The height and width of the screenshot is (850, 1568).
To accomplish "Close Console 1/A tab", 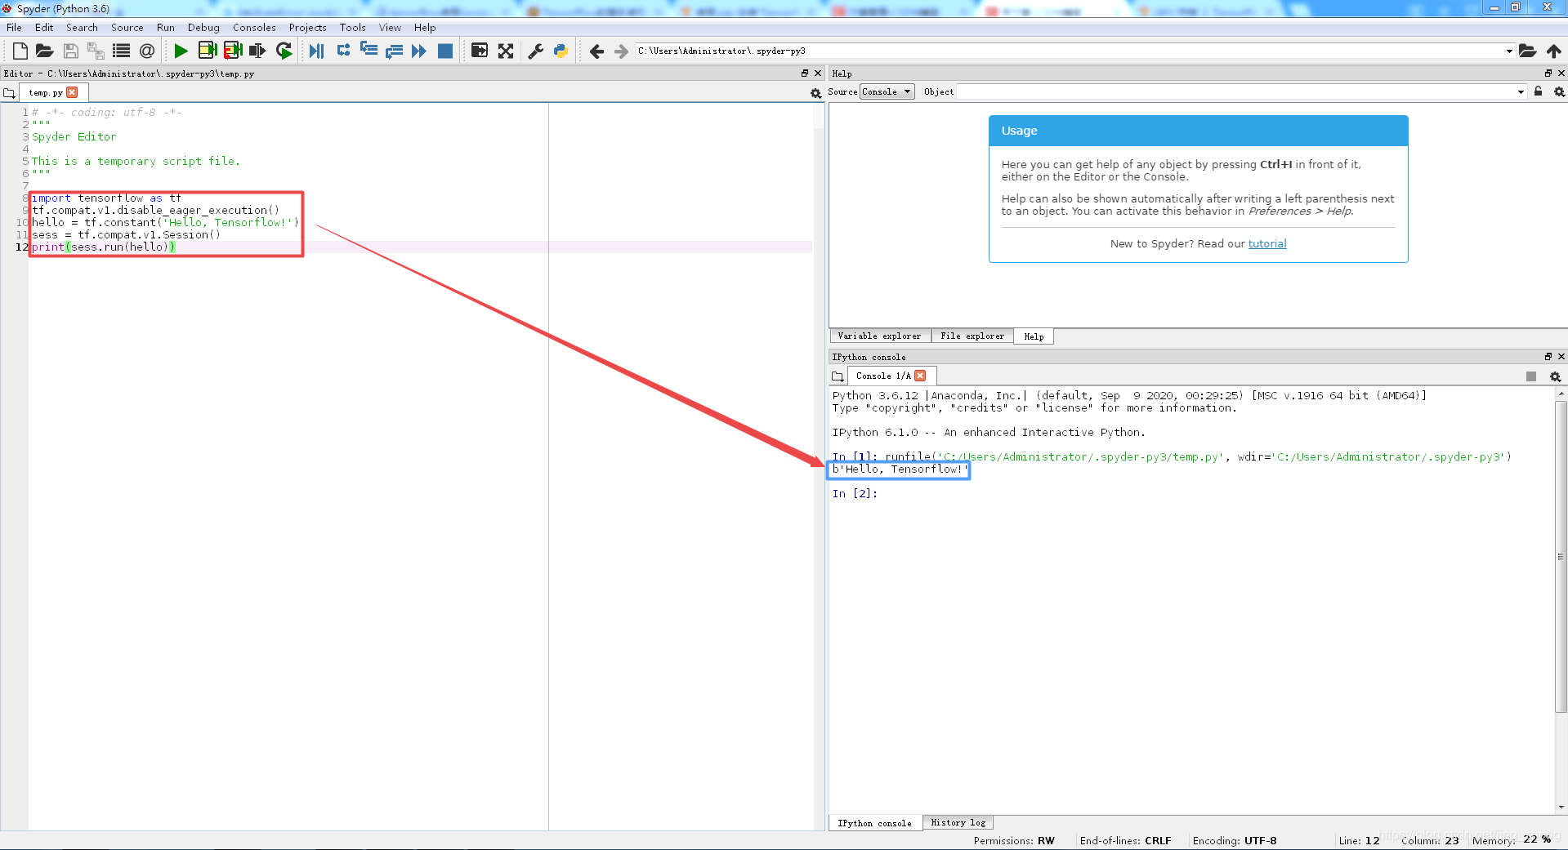I will coord(921,376).
